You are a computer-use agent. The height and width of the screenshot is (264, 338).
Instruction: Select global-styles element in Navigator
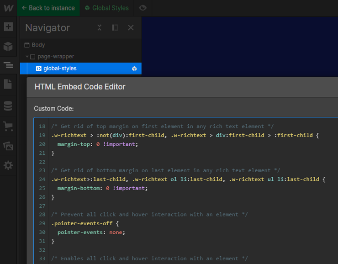tap(60, 69)
